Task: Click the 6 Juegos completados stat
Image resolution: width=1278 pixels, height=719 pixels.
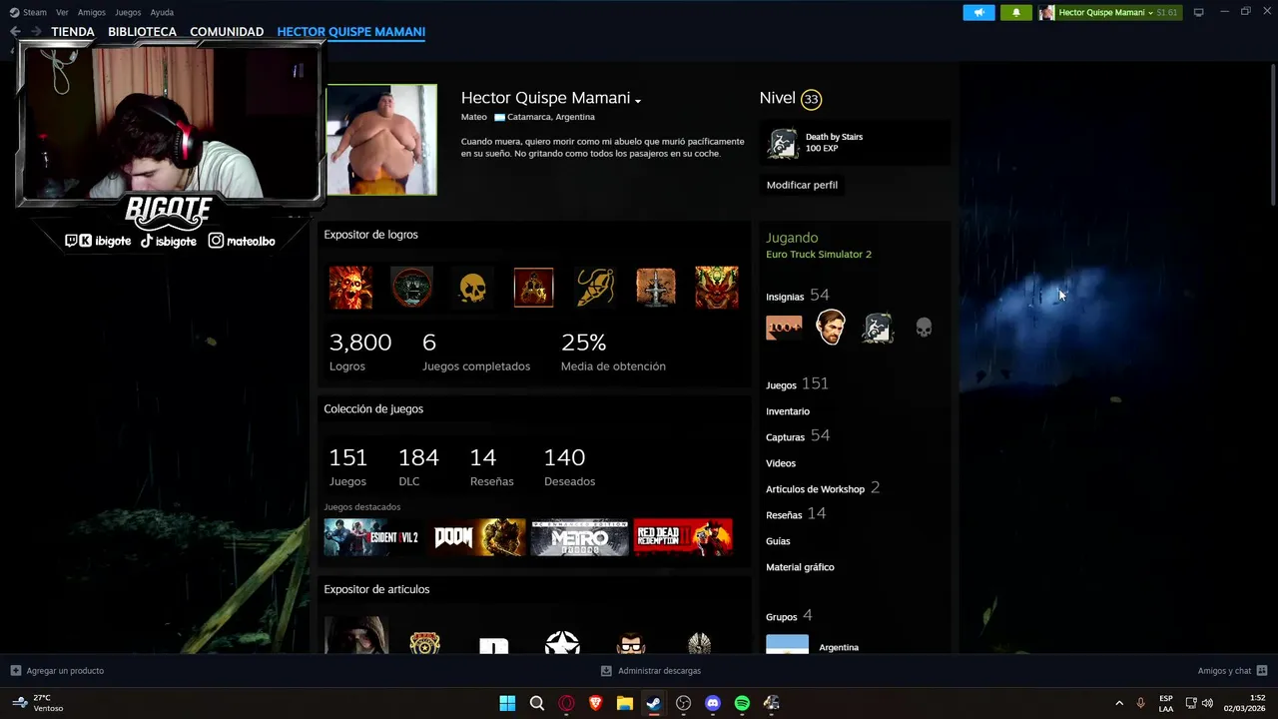Action: (476, 352)
